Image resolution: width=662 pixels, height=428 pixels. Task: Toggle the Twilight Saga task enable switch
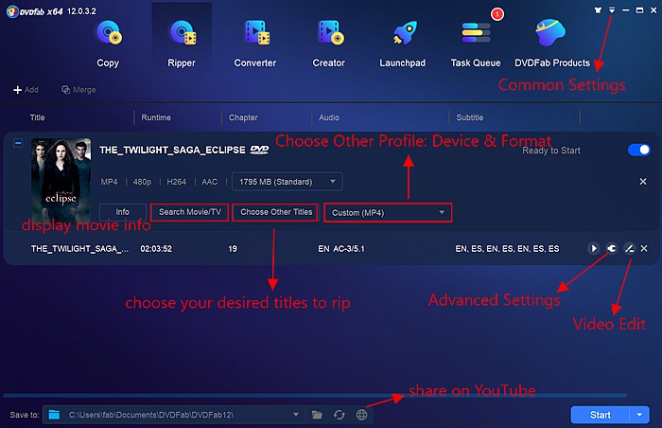tap(638, 150)
